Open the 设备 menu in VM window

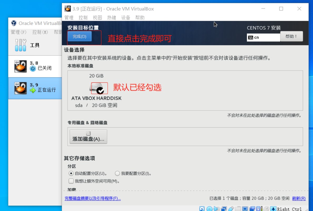[x=126, y=18]
